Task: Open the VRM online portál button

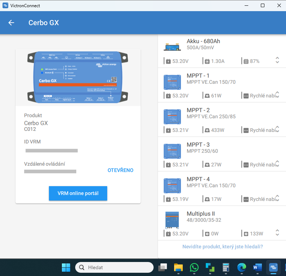Action: [x=78, y=193]
